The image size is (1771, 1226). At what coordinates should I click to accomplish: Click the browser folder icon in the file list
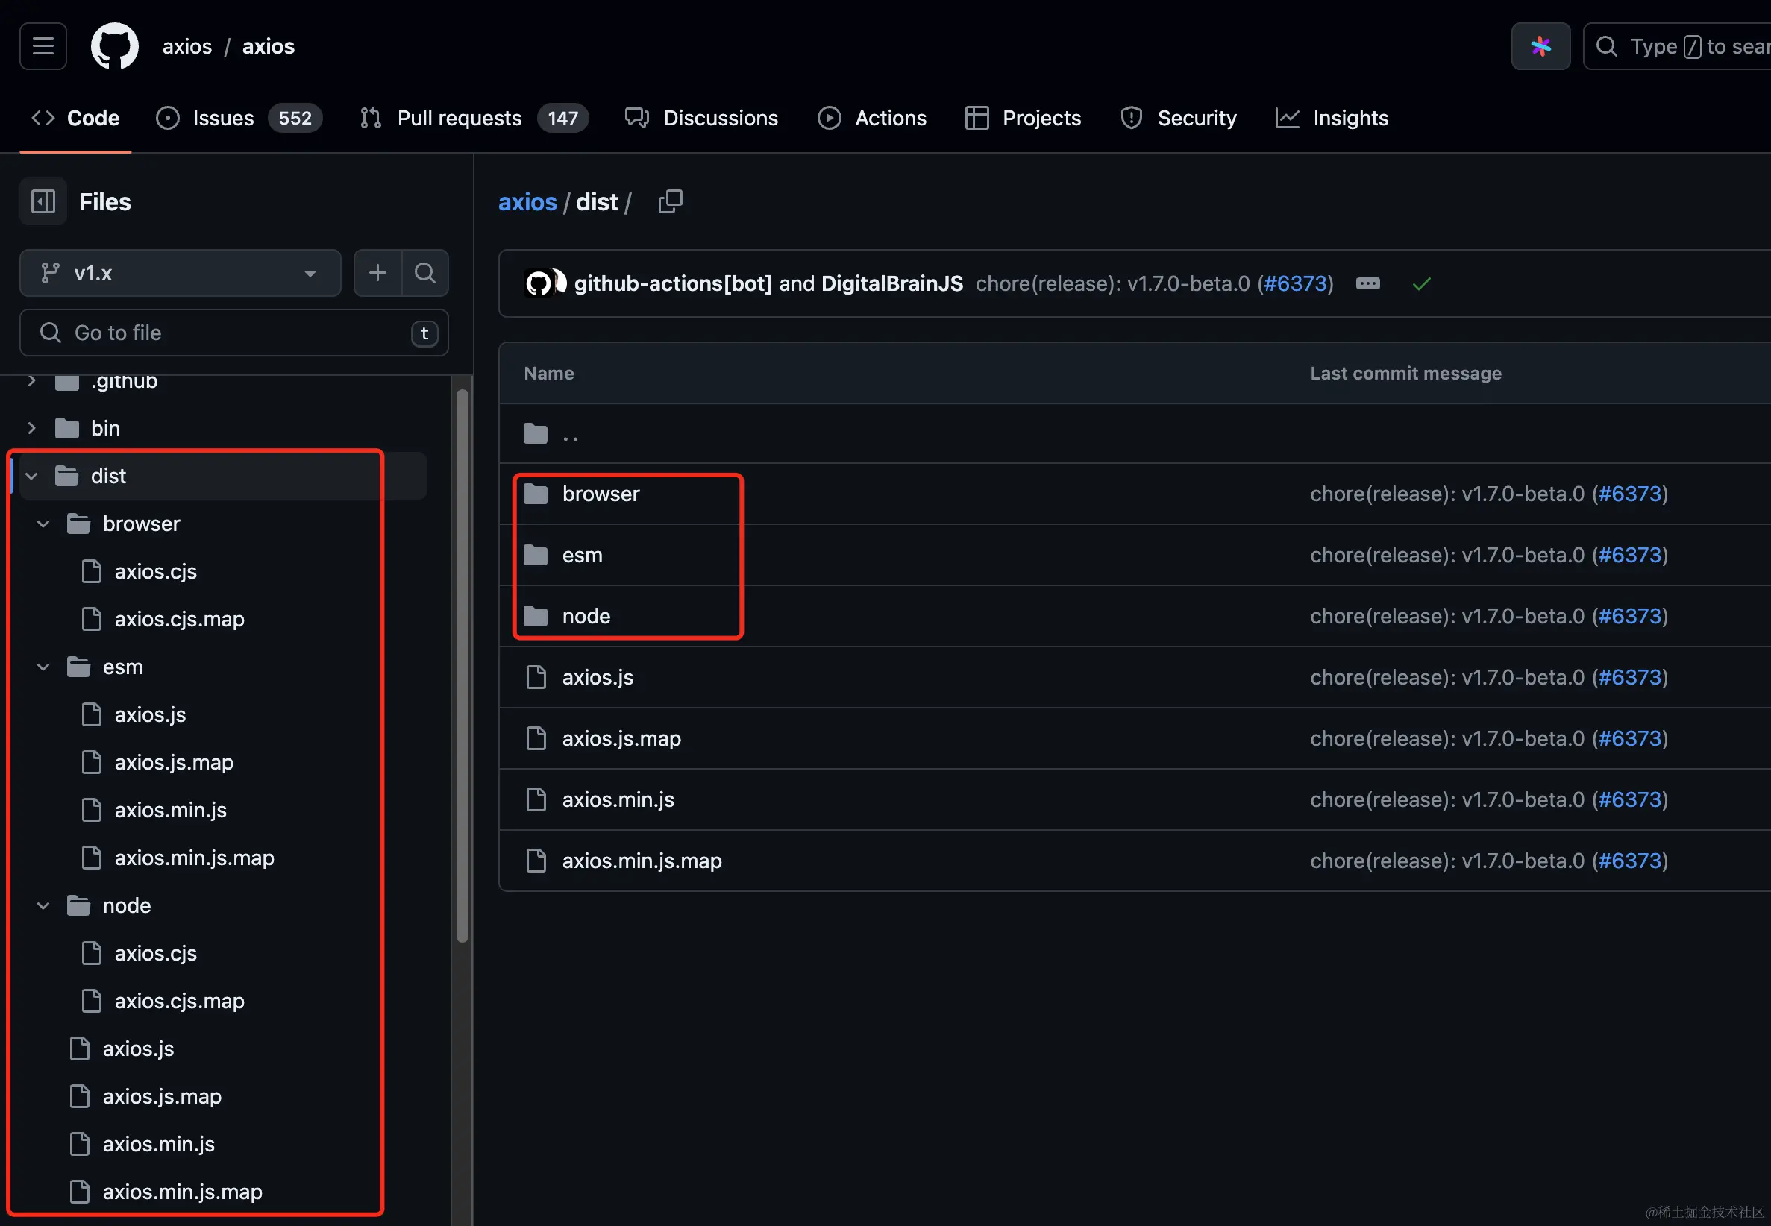click(536, 494)
